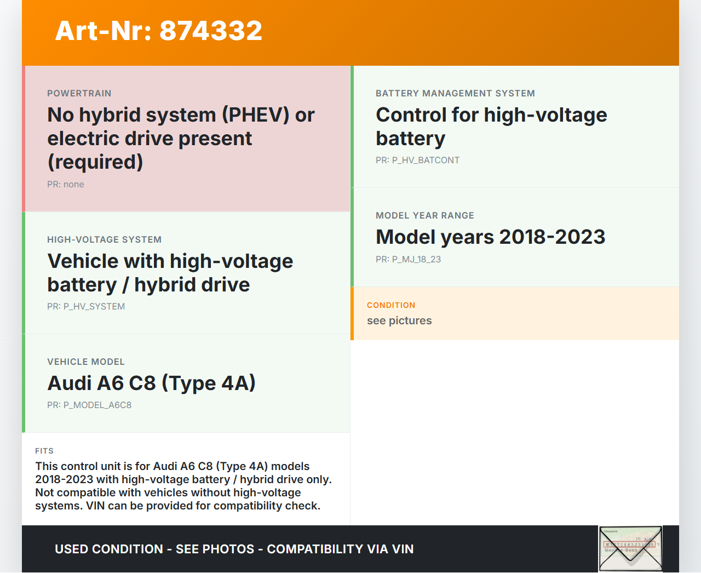The width and height of the screenshot is (701, 573).
Task: Click the PR: P_MODEL_A6C8 code
Action: pos(89,405)
